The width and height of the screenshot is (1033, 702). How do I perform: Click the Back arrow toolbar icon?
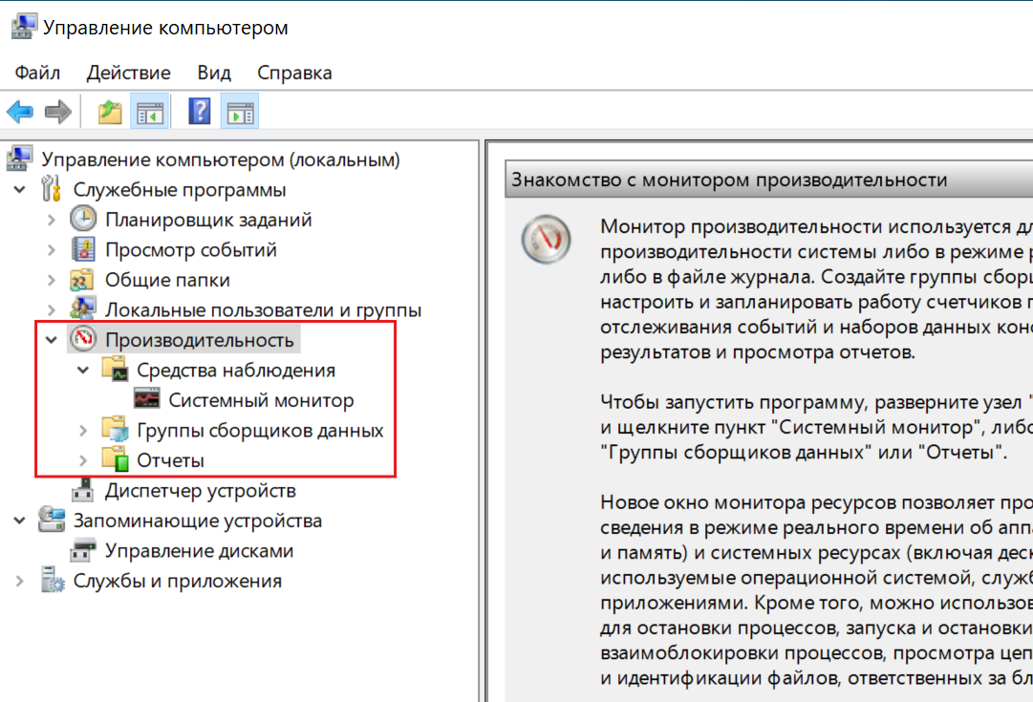point(20,112)
